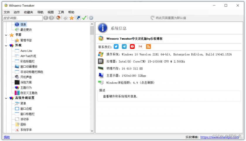The image size is (246, 141).
Task: Refresh the Windows体验指数 score text
Action: pyautogui.click(x=130, y=83)
